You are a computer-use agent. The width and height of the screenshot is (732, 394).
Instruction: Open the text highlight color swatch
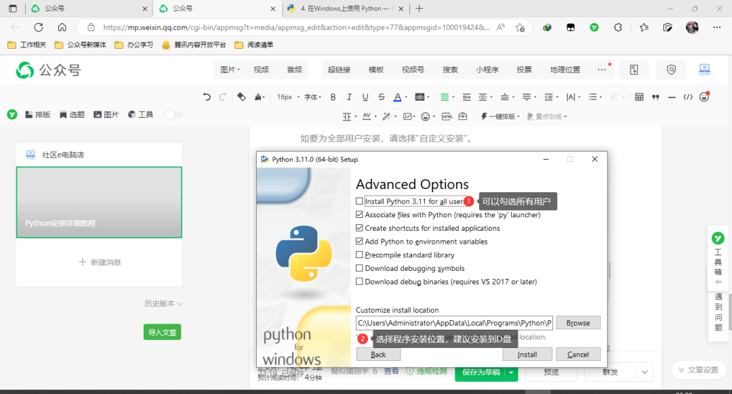[420, 97]
